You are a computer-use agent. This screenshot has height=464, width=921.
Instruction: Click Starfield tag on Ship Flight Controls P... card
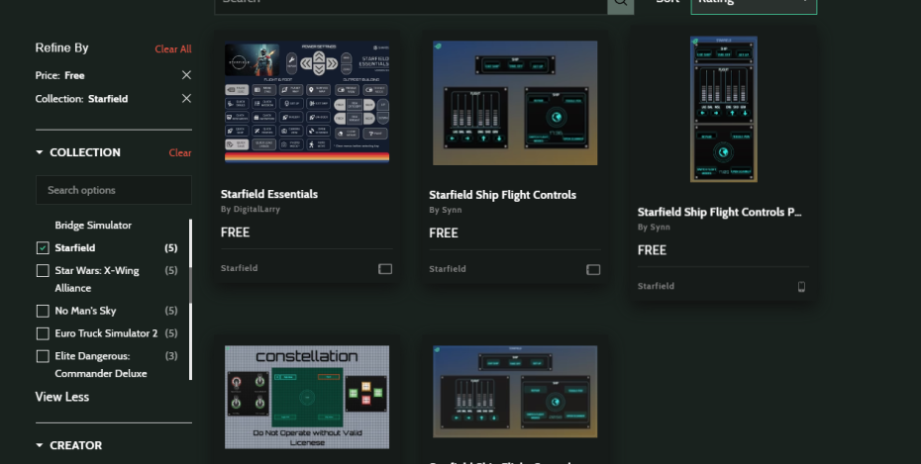pos(657,286)
